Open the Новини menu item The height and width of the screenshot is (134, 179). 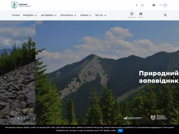84,15
